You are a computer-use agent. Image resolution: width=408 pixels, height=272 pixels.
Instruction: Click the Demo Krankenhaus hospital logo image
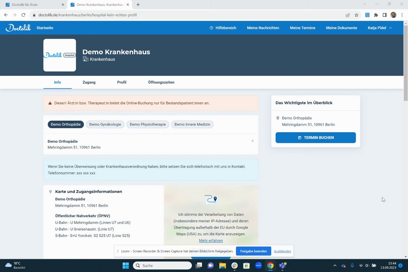click(x=60, y=55)
